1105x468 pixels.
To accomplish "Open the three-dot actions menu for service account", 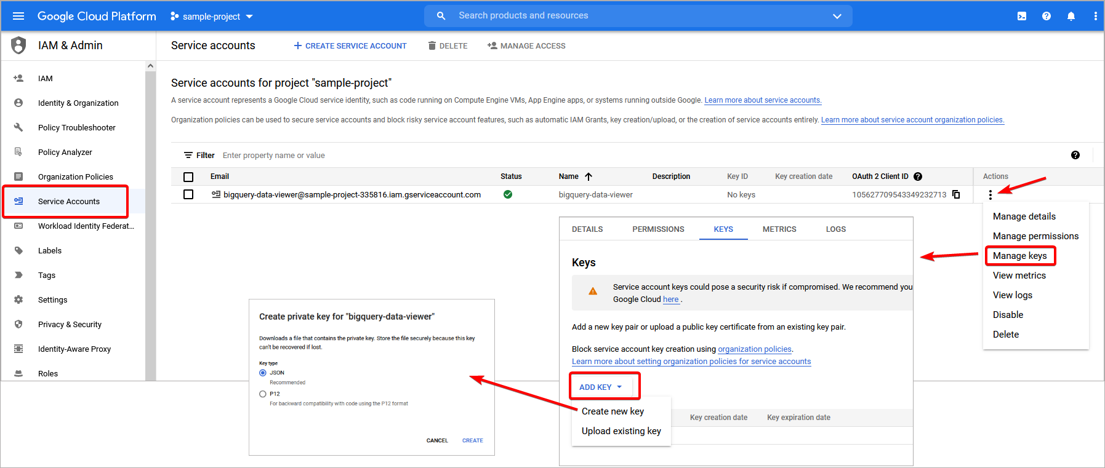I will coord(990,195).
